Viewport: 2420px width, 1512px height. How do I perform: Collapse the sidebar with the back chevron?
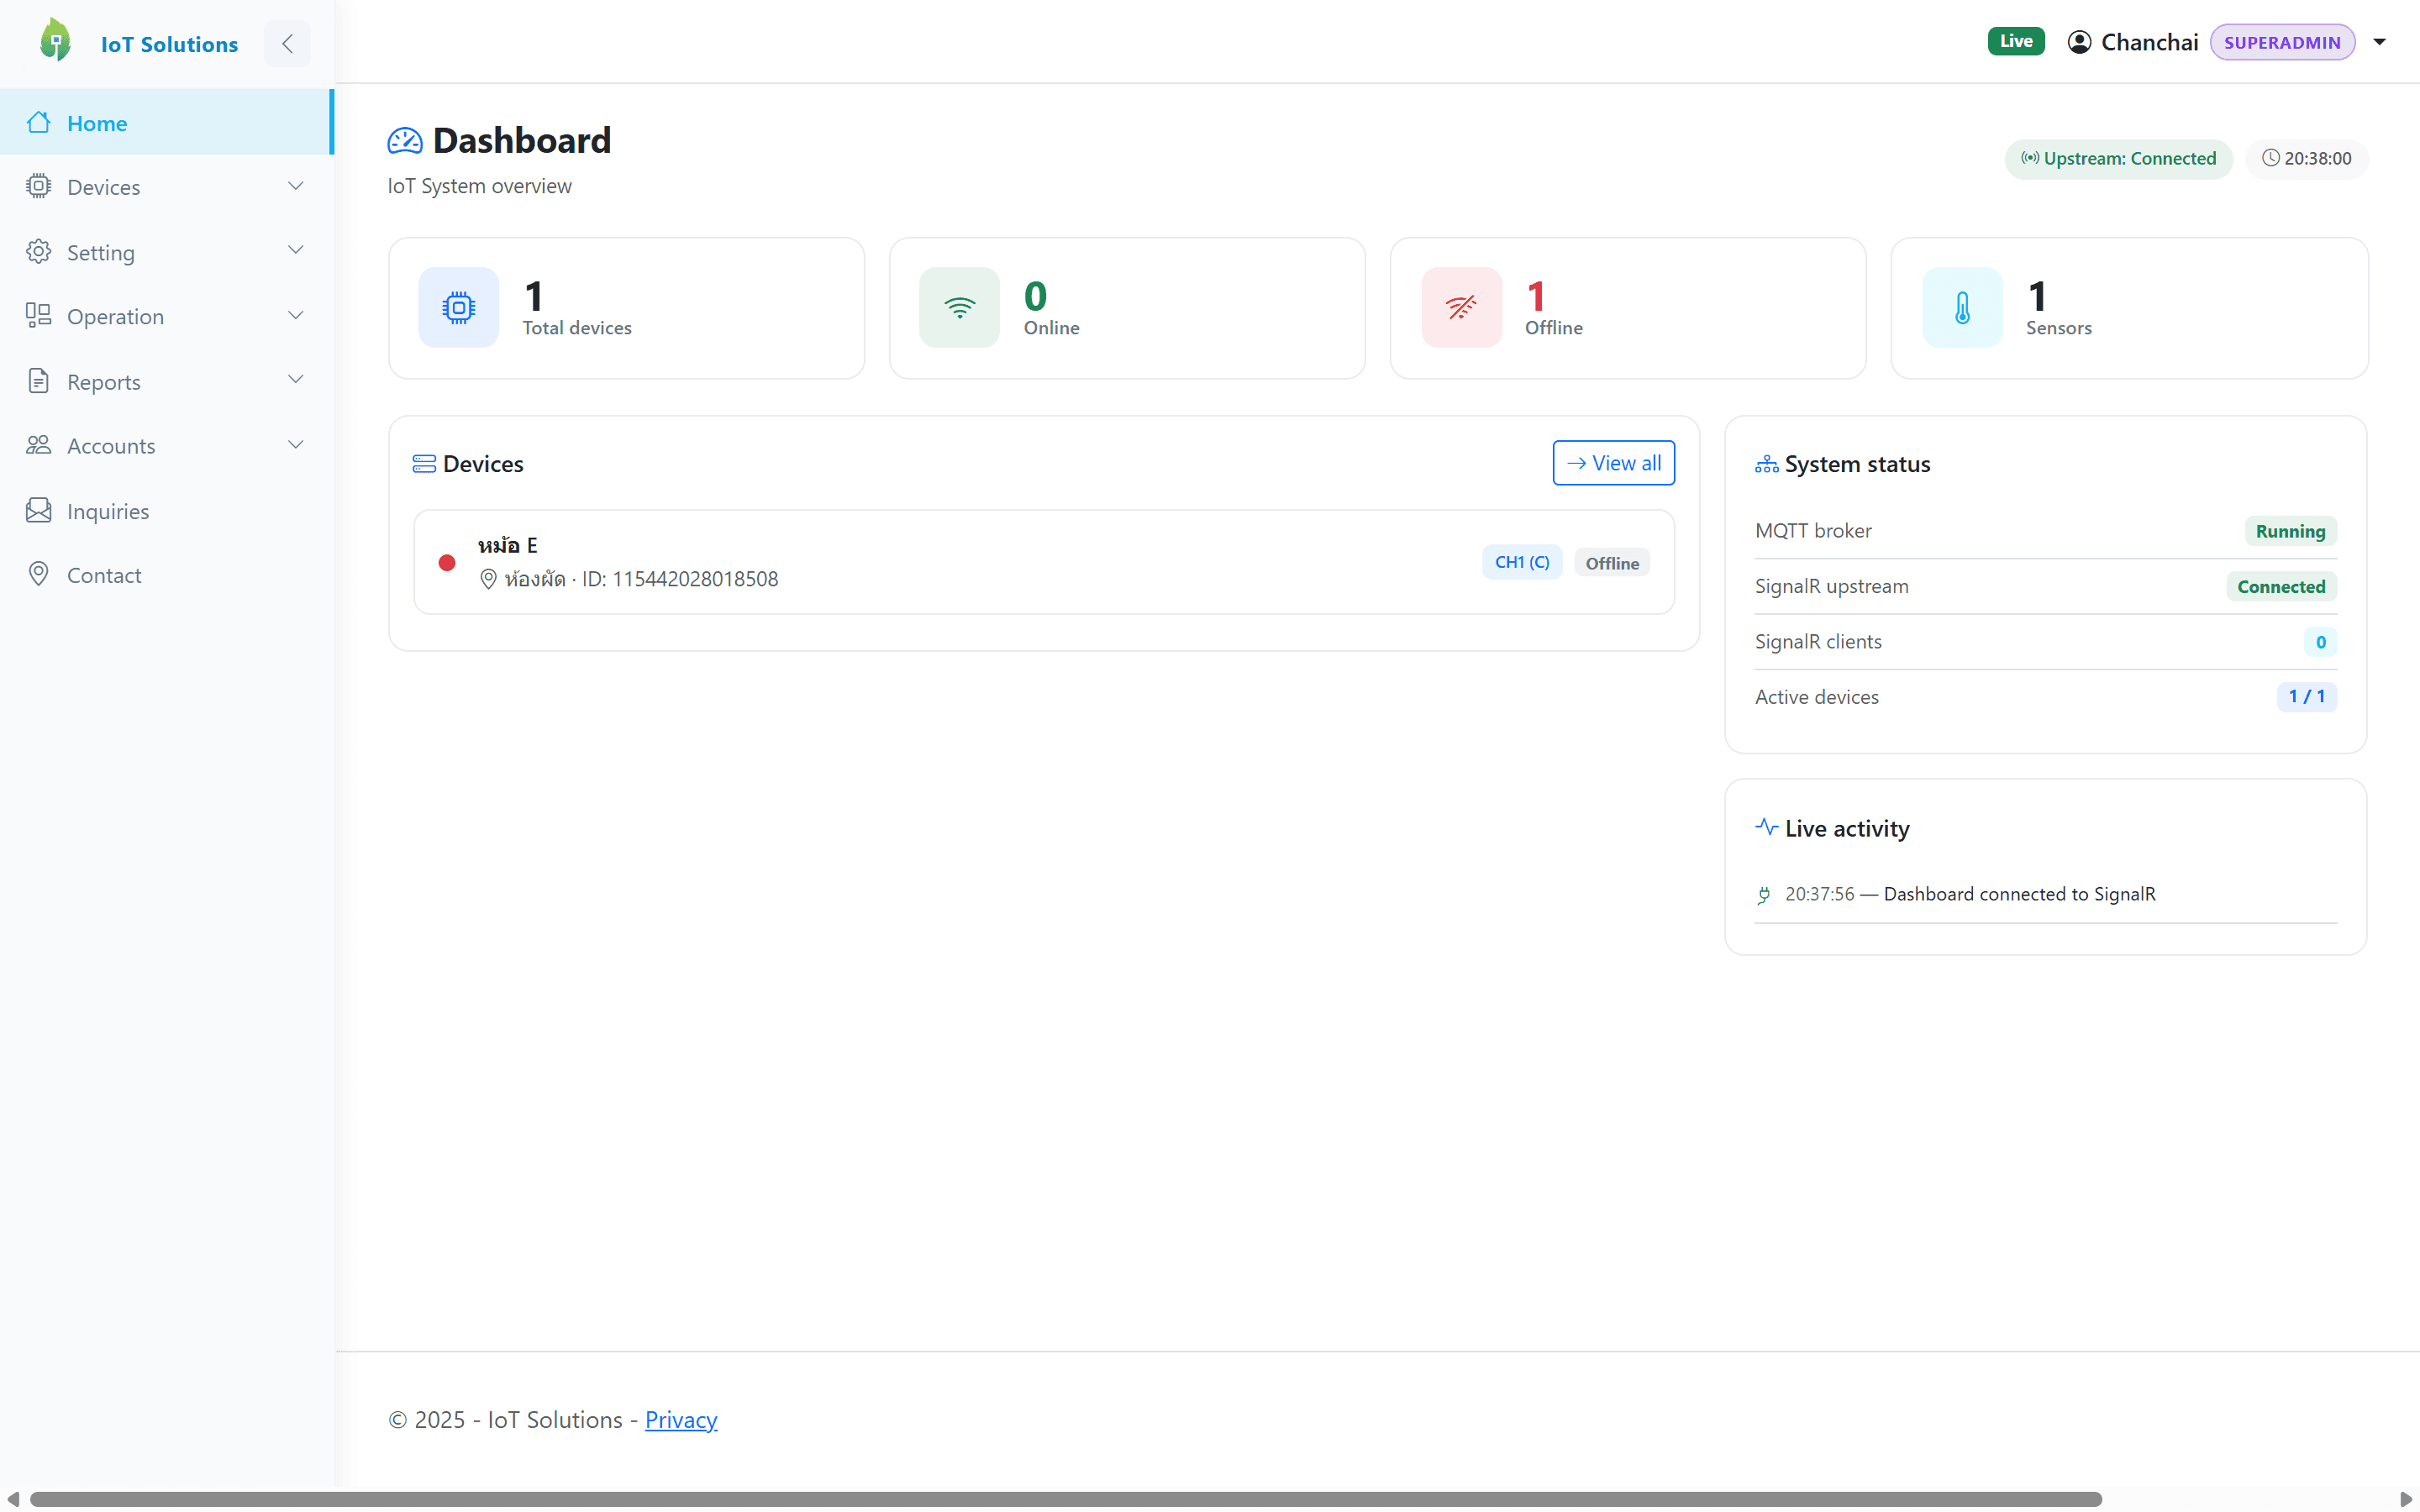pyautogui.click(x=287, y=43)
